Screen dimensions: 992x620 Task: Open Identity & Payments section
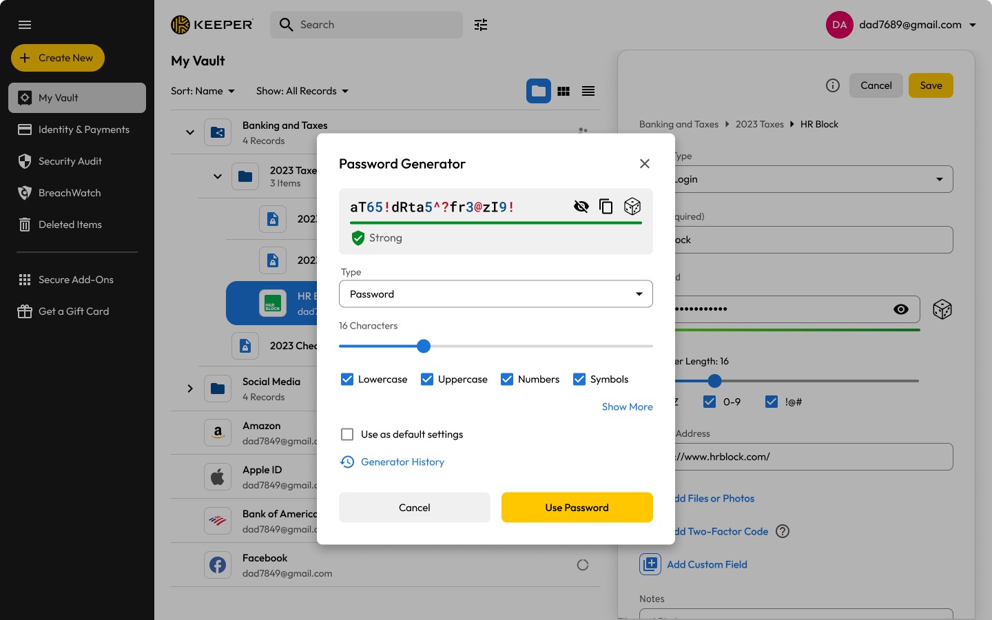pos(84,129)
